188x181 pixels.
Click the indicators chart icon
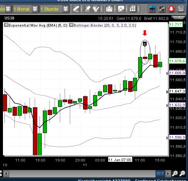[162, 9]
